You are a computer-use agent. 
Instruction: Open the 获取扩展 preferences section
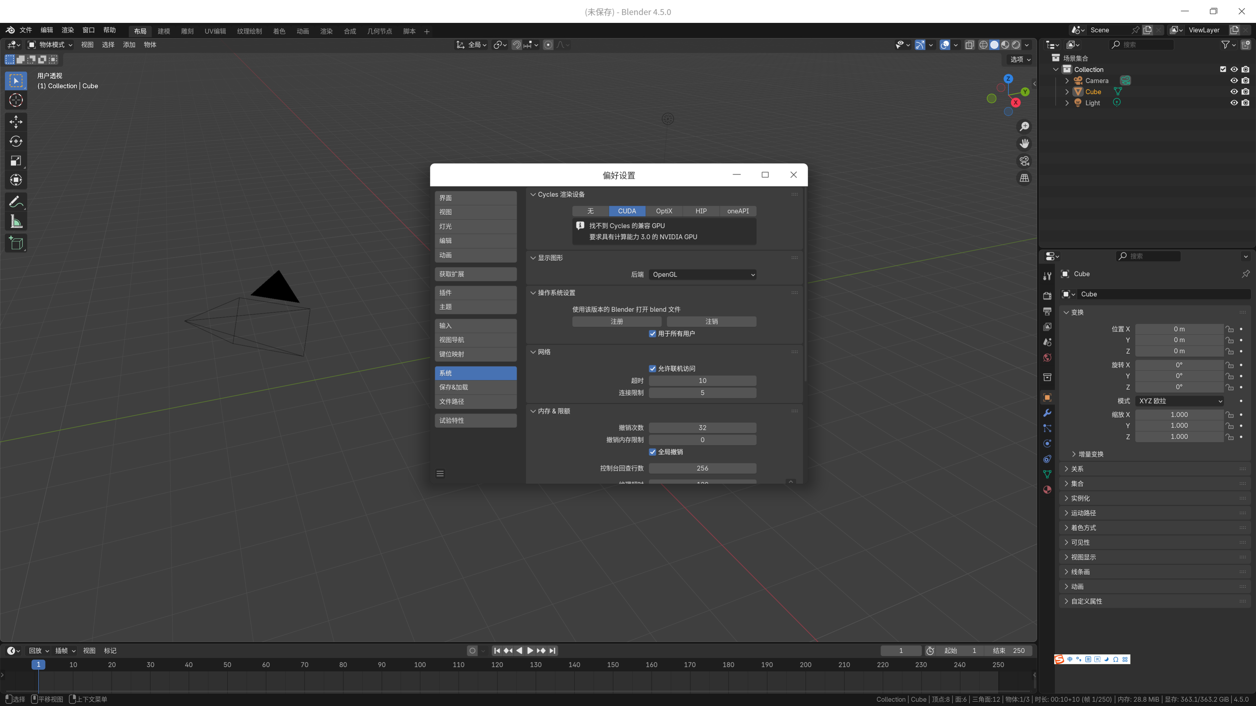point(475,274)
